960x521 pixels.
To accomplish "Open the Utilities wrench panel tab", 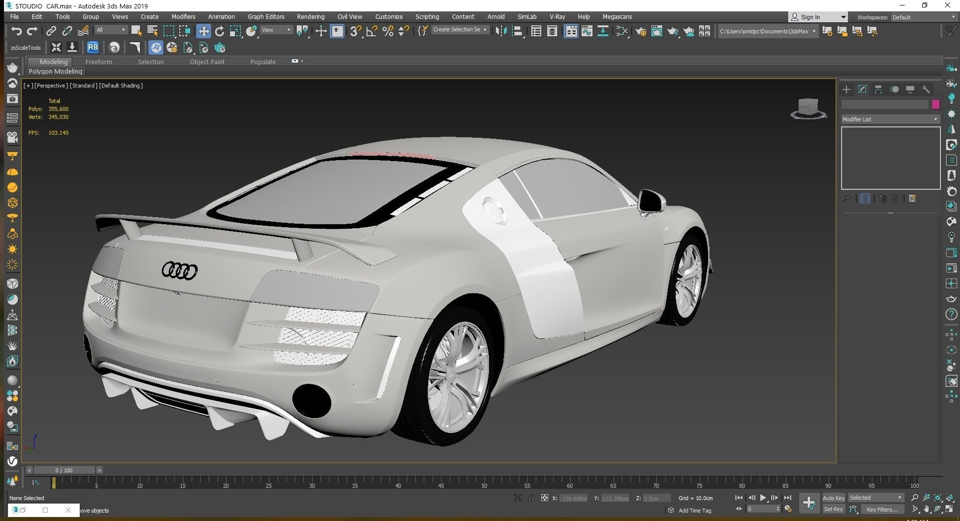I will [926, 89].
